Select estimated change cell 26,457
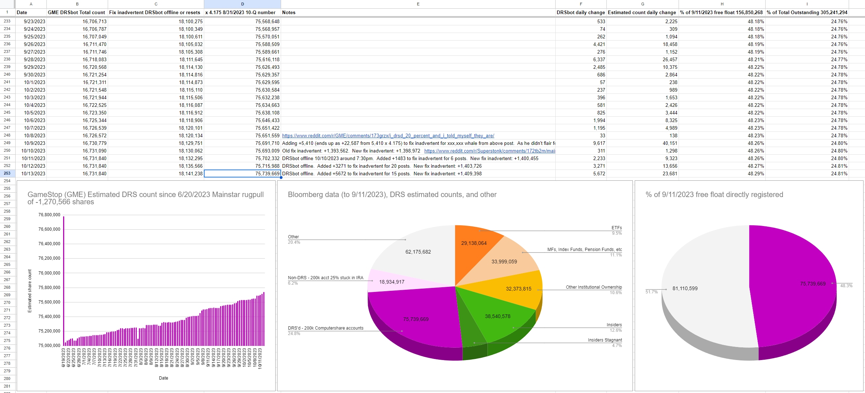The image size is (865, 393). 642,59
